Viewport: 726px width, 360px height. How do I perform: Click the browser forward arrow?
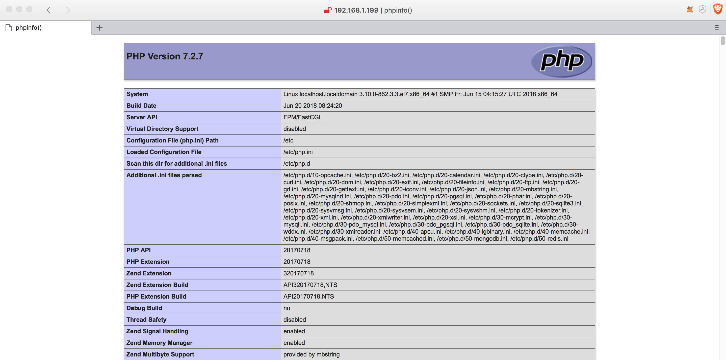[68, 10]
